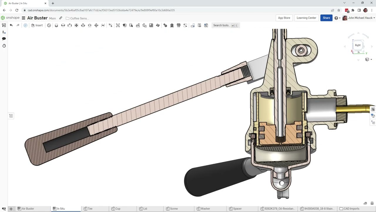
Task: Click the plus button to insert new tab
Action: click(x=11, y=209)
